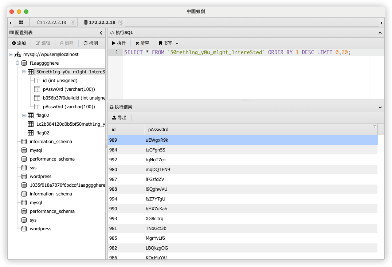The height and width of the screenshot is (267, 392).
Task: Click the password cell LBQkzgOG
Action: tap(261, 248)
